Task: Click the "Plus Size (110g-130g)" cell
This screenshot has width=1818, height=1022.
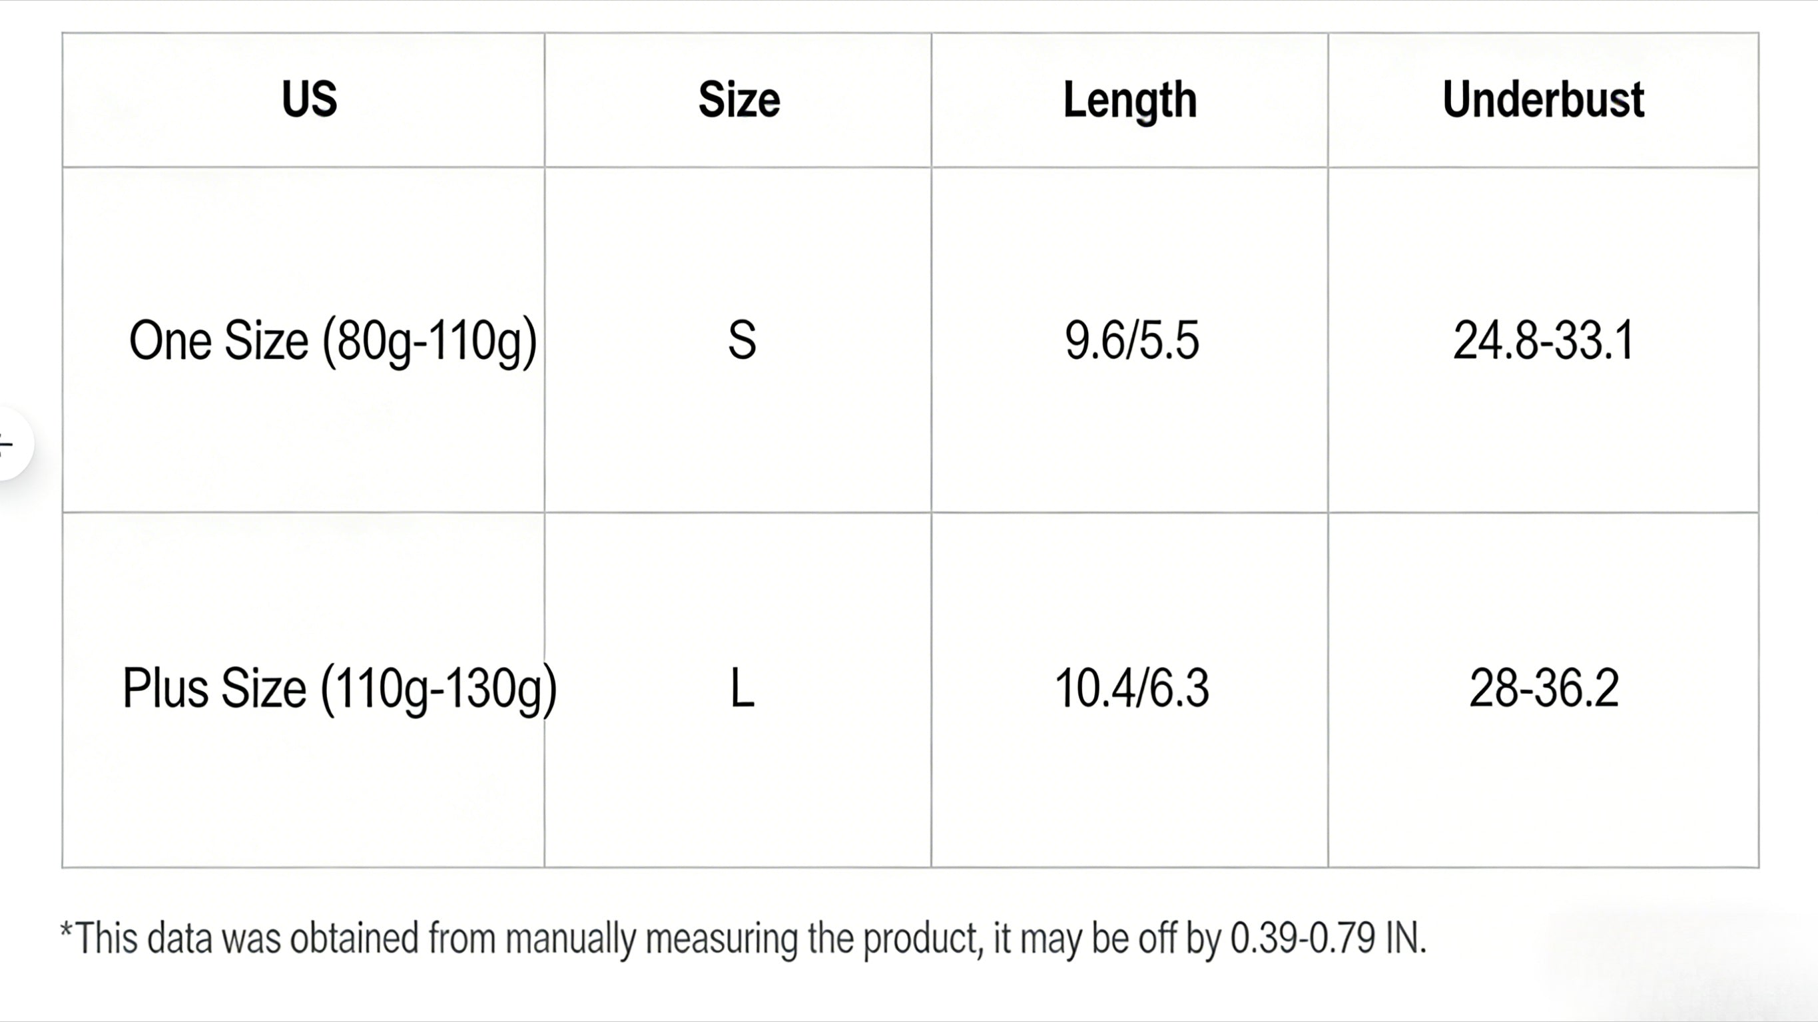Action: (x=340, y=689)
